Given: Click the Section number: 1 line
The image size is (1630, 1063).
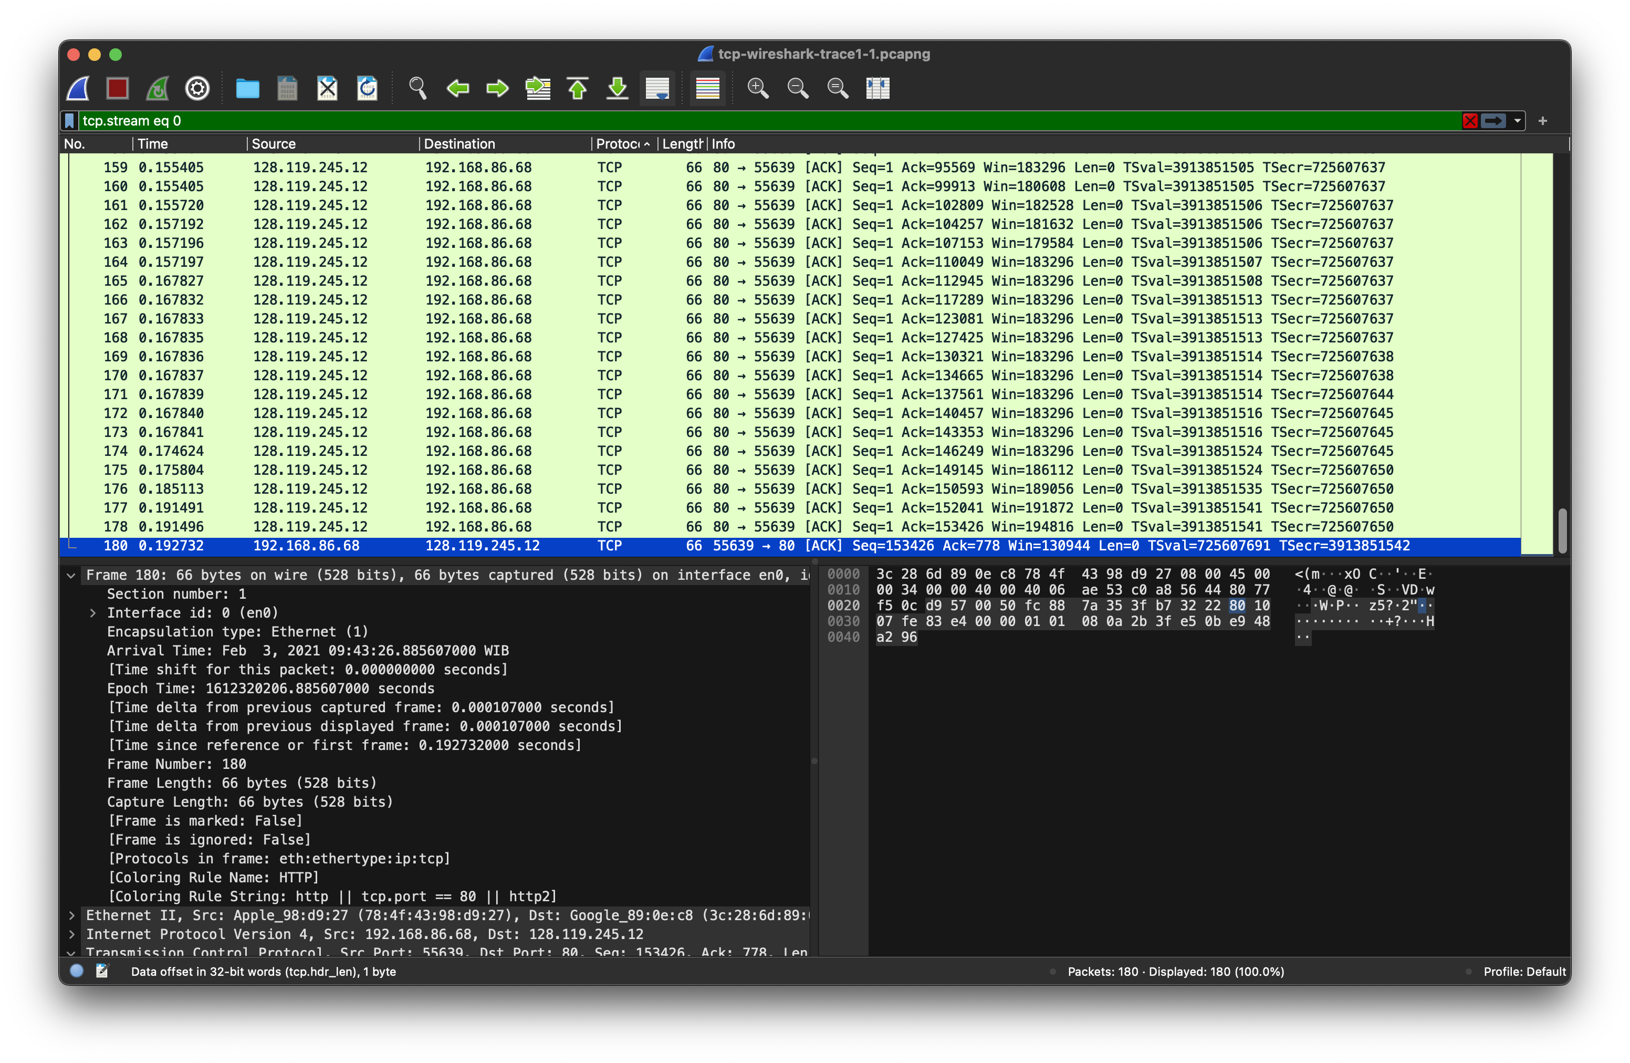Looking at the screenshot, I should pyautogui.click(x=176, y=595).
